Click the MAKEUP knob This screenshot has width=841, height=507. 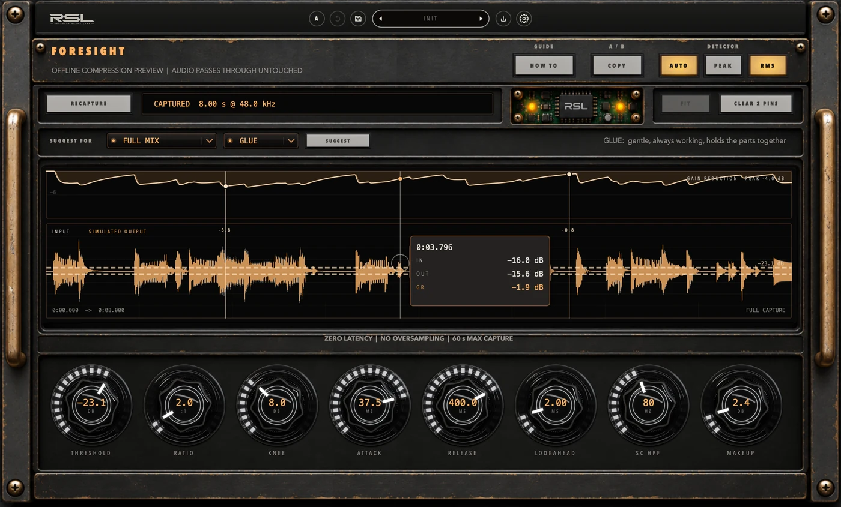741,404
